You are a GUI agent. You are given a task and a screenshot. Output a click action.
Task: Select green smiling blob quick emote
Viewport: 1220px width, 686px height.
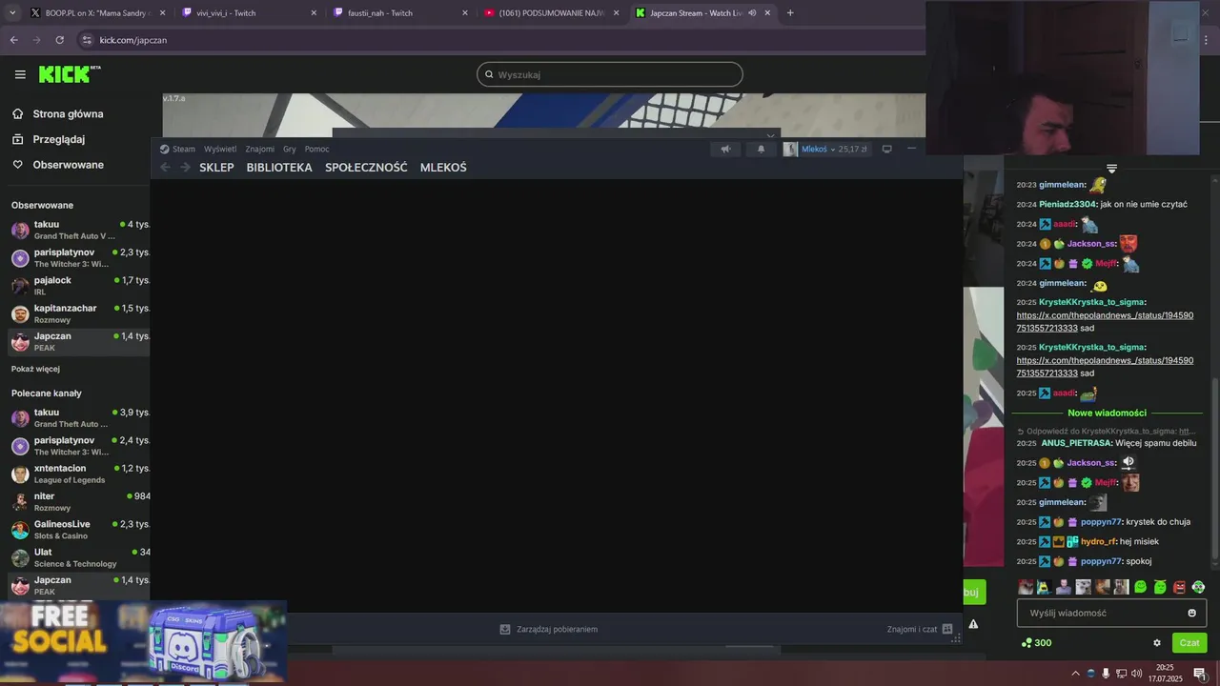point(1141,587)
